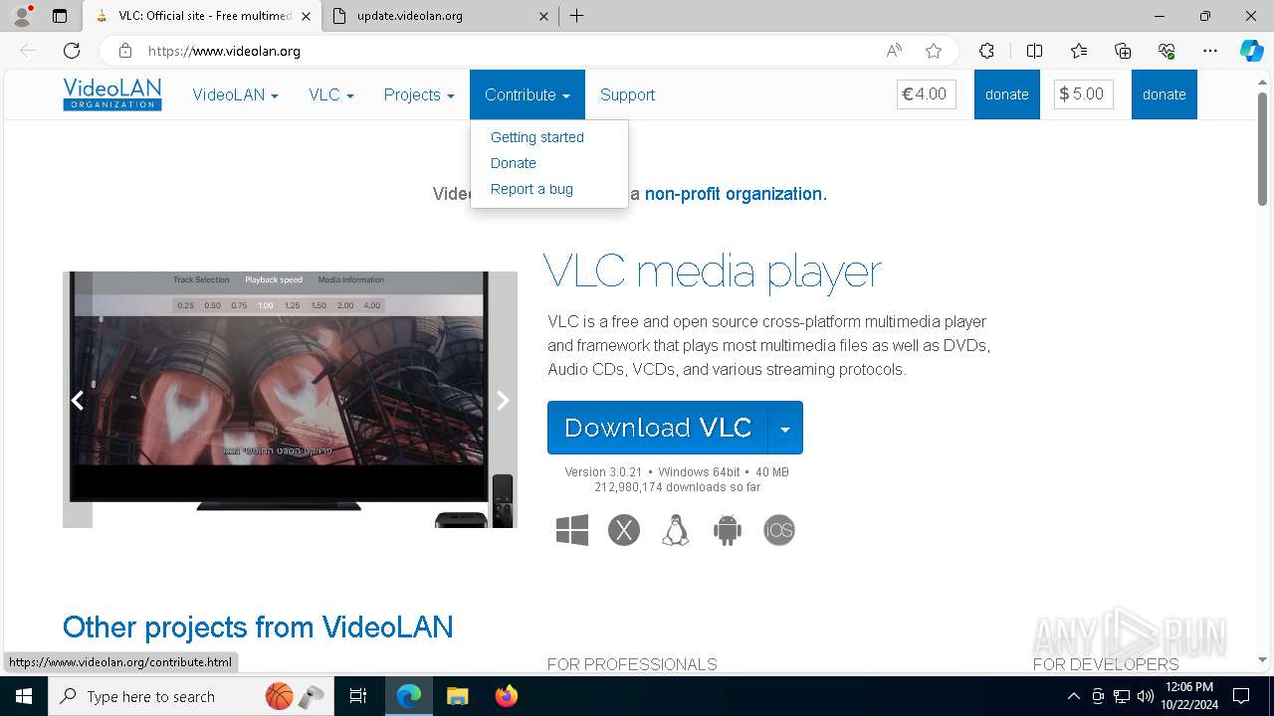Add a new browser tab
This screenshot has height=716, width=1274.
[x=576, y=16]
